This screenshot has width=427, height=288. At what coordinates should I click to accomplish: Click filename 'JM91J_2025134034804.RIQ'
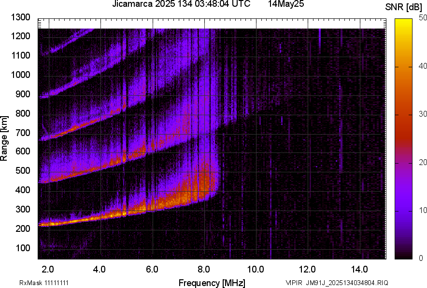347,283
